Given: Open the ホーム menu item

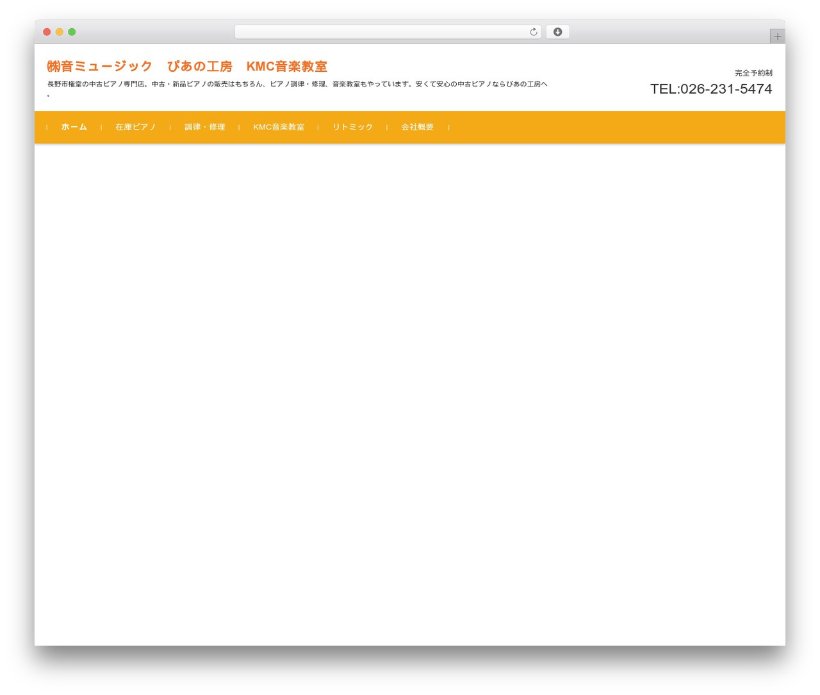Looking at the screenshot, I should [74, 127].
